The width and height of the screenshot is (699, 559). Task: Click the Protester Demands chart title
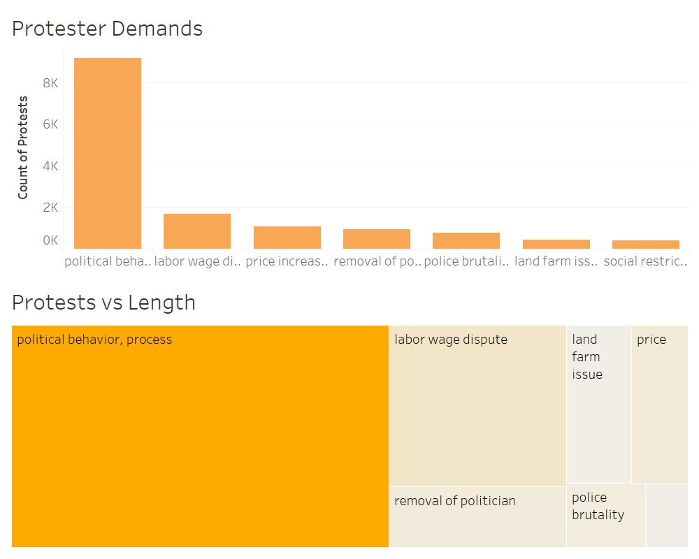(x=107, y=29)
